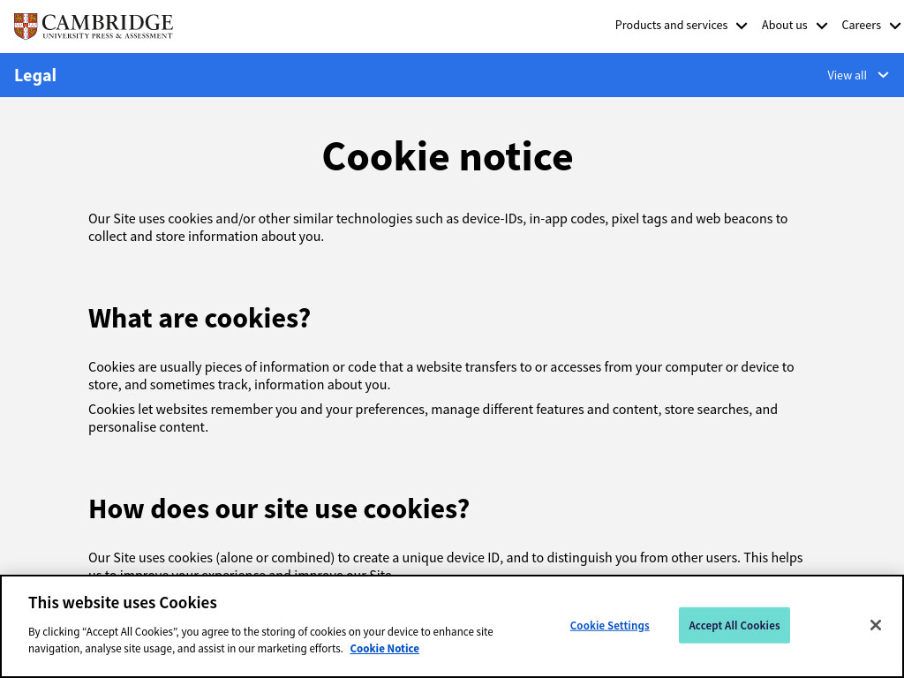Open the View all legal sections list
The image size is (904, 678).
pyautogui.click(x=847, y=76)
